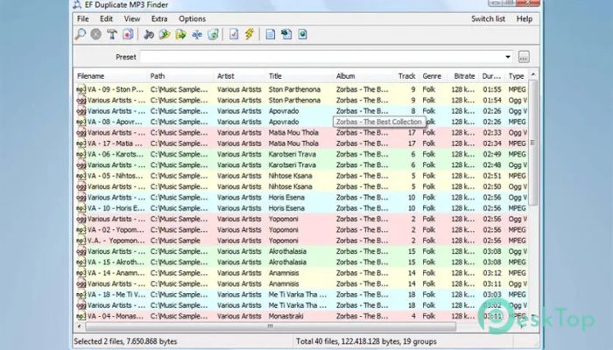
Task: Click mp3 icon of VA - 09 - Ston row
Action: point(80,89)
